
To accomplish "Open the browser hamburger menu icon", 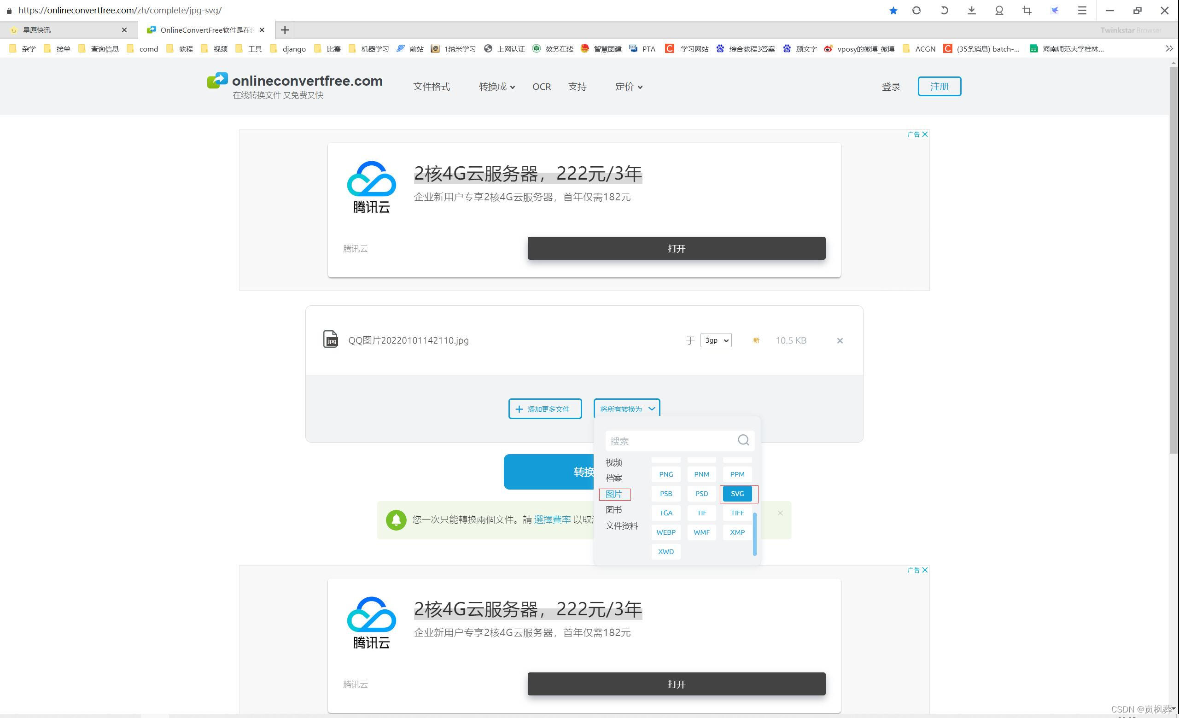I will pos(1082,11).
